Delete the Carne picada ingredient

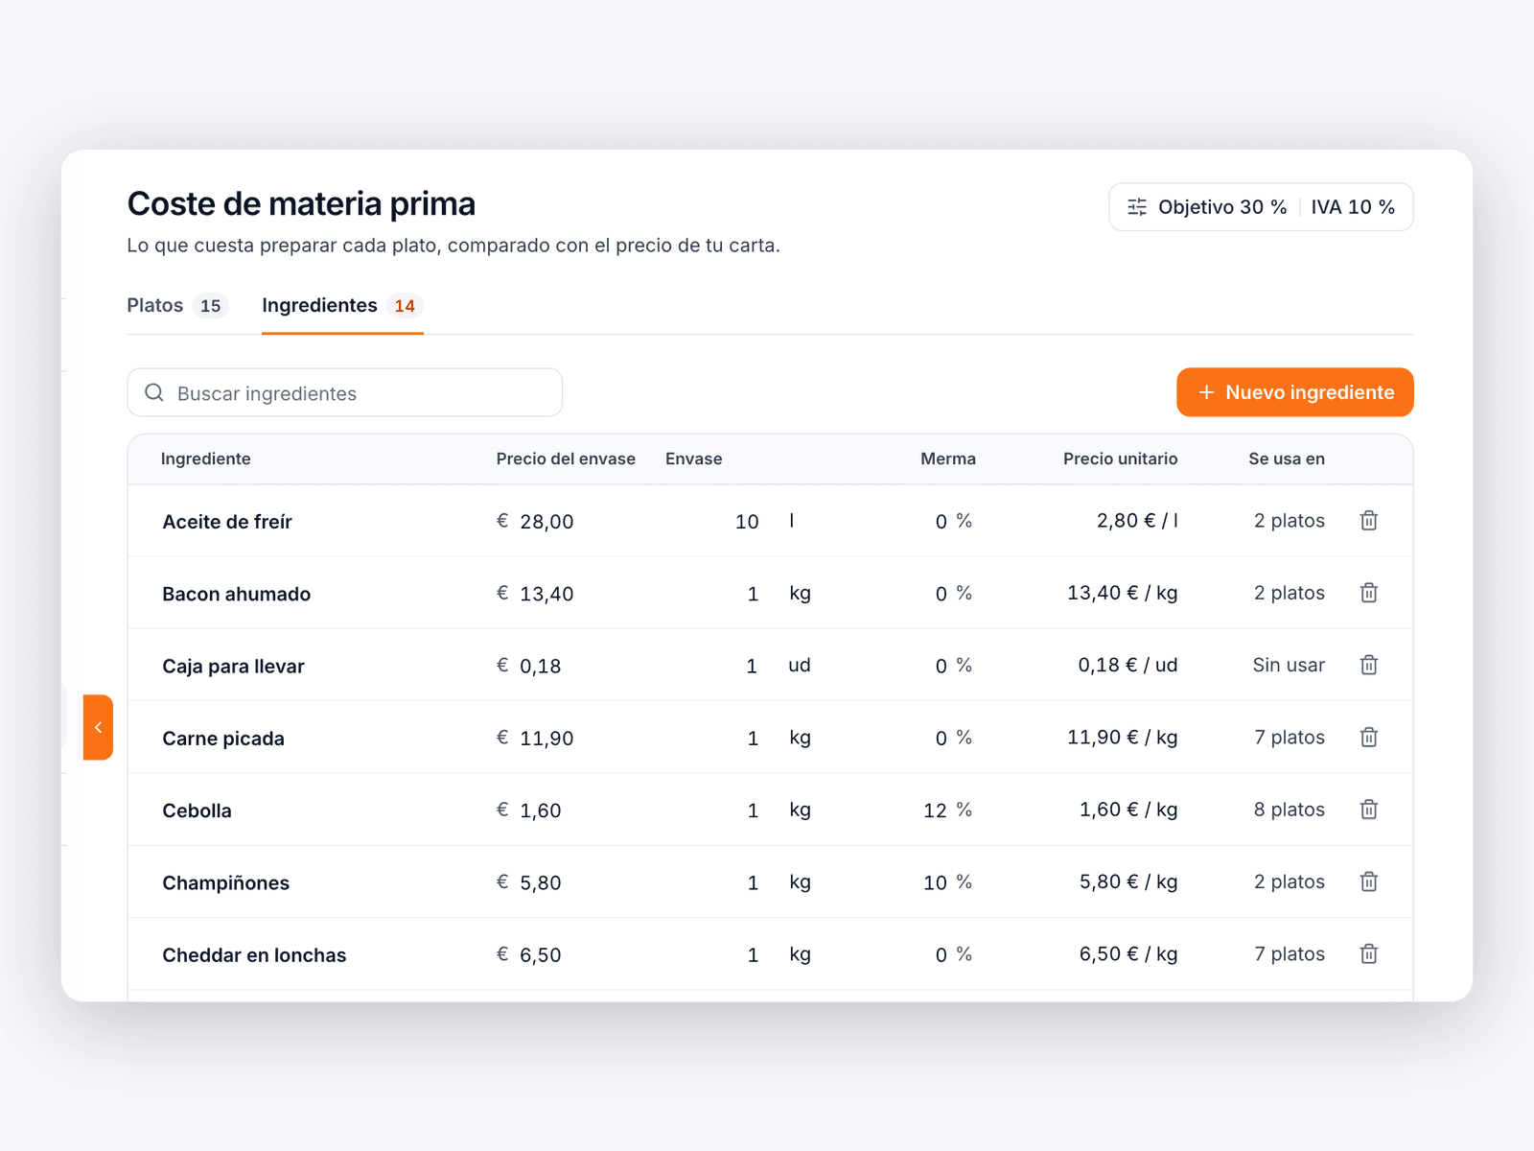[1369, 738]
